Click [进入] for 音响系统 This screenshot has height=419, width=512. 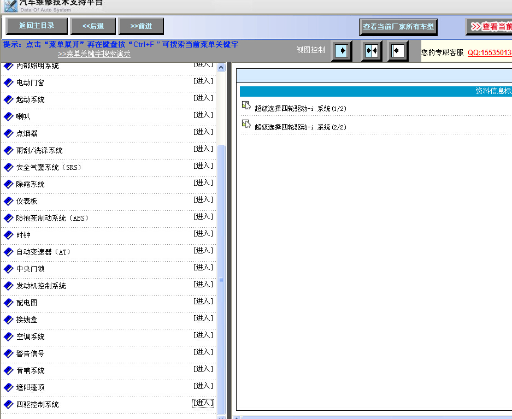(203, 369)
